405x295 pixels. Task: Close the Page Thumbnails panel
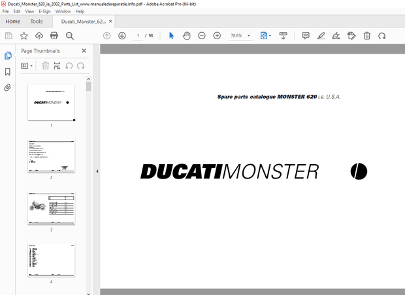84,50
